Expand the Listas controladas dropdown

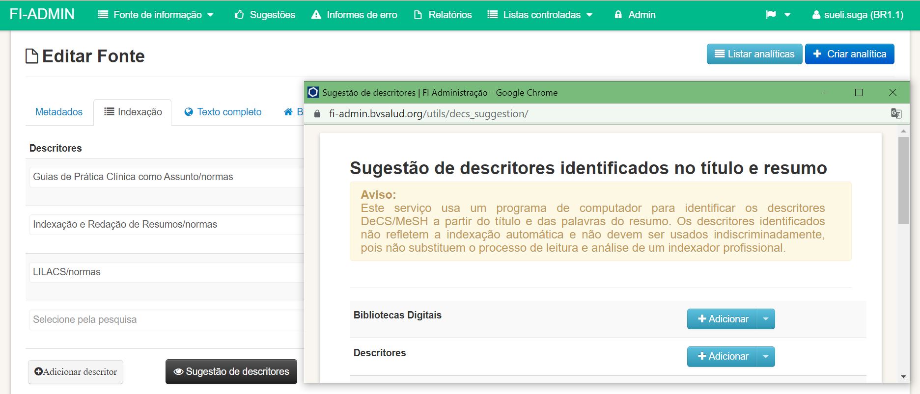click(x=540, y=15)
